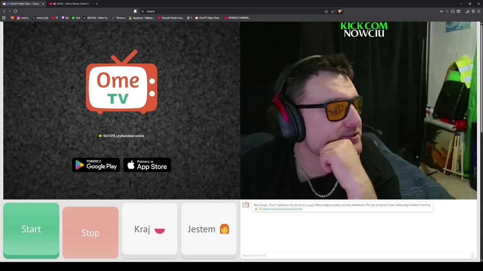Go back to the previous page
Viewport: 483px width, 271px height.
tap(4, 11)
